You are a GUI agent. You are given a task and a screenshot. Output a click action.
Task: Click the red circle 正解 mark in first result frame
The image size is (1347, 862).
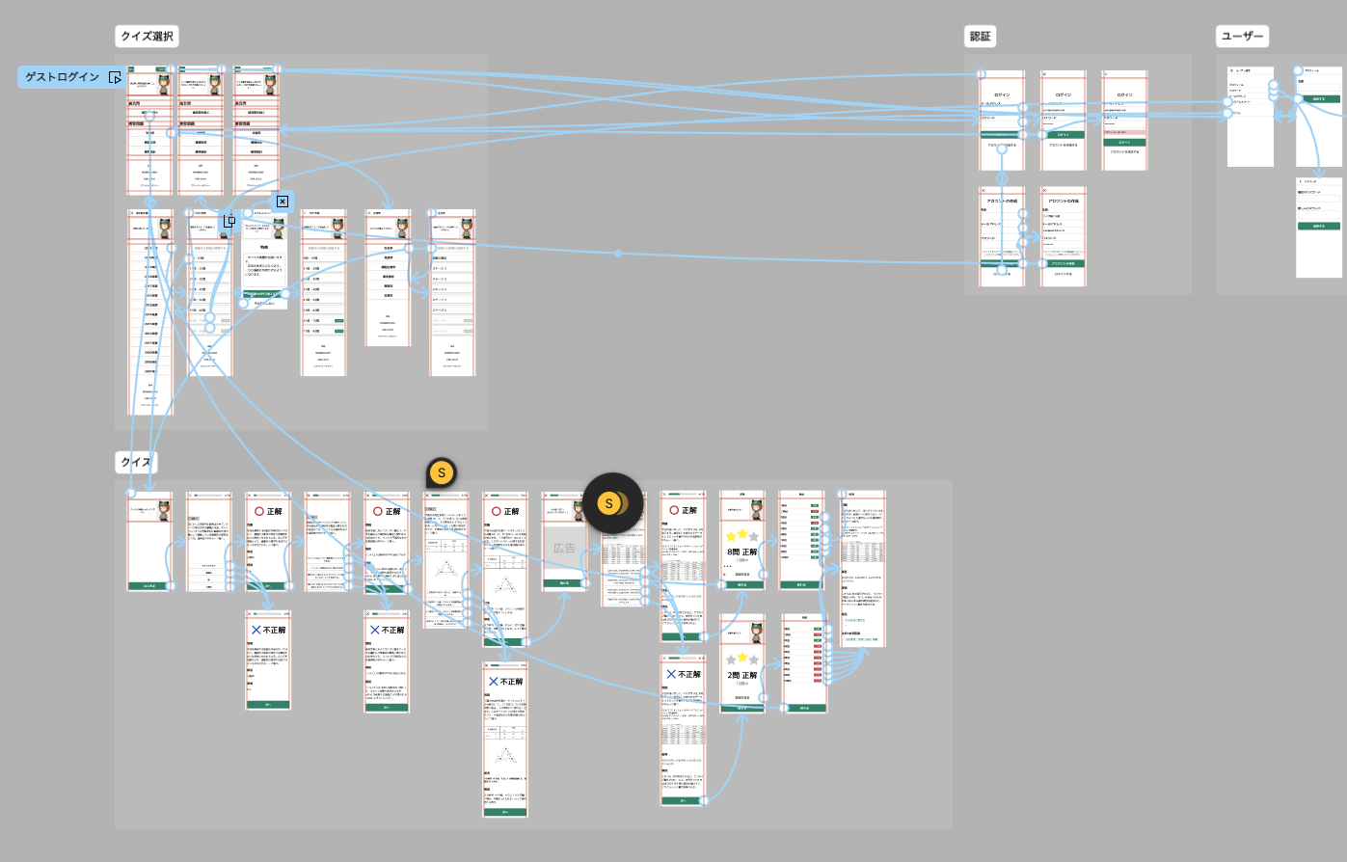pos(259,511)
